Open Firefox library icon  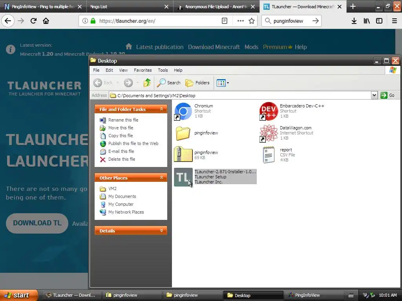[x=367, y=21]
